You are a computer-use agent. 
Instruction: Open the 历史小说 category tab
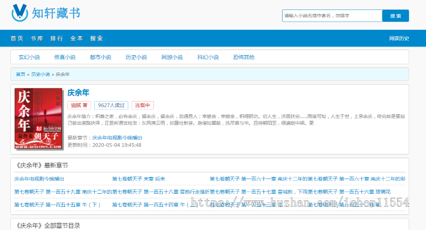tap(136, 57)
